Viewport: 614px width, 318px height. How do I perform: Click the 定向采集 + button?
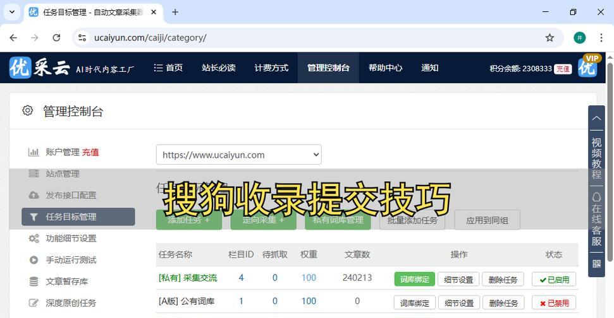click(263, 220)
